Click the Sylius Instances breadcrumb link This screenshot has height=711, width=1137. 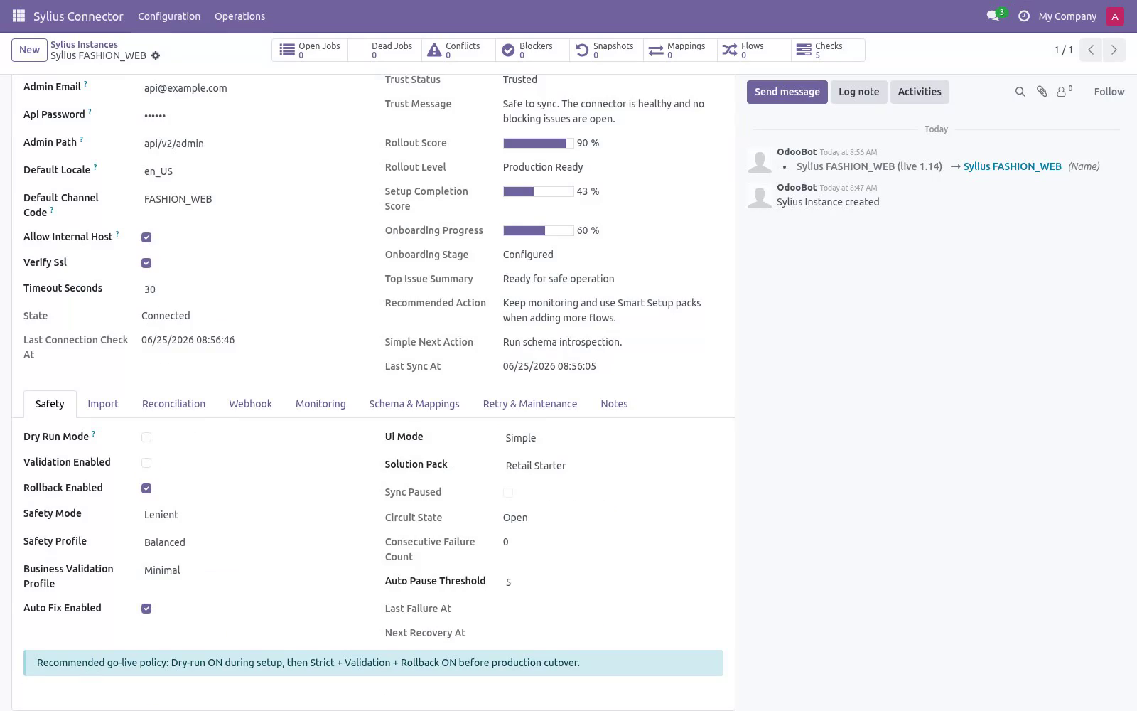tap(84, 44)
